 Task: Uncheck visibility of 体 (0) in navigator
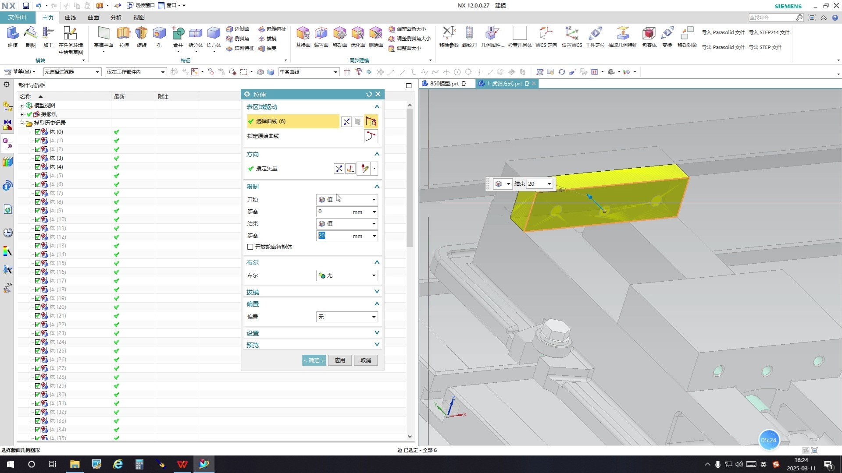38,132
